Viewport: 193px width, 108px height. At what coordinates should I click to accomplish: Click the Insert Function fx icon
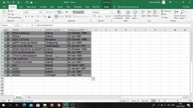[x=32, y=25]
